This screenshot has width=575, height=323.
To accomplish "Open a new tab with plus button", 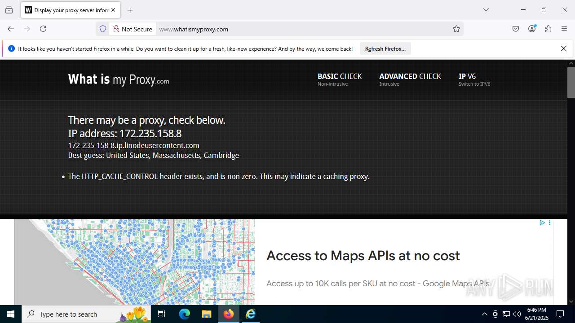I will [x=130, y=10].
